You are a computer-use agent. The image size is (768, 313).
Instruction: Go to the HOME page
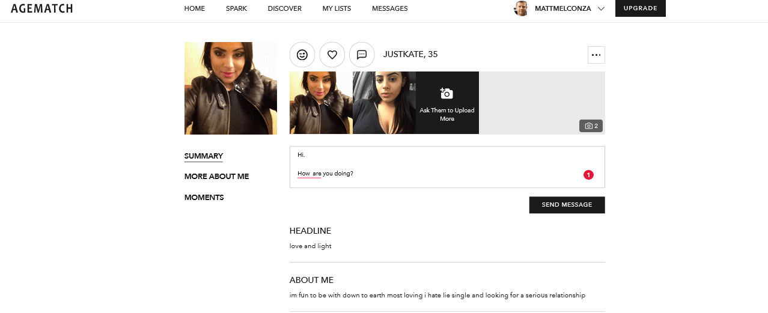click(195, 8)
